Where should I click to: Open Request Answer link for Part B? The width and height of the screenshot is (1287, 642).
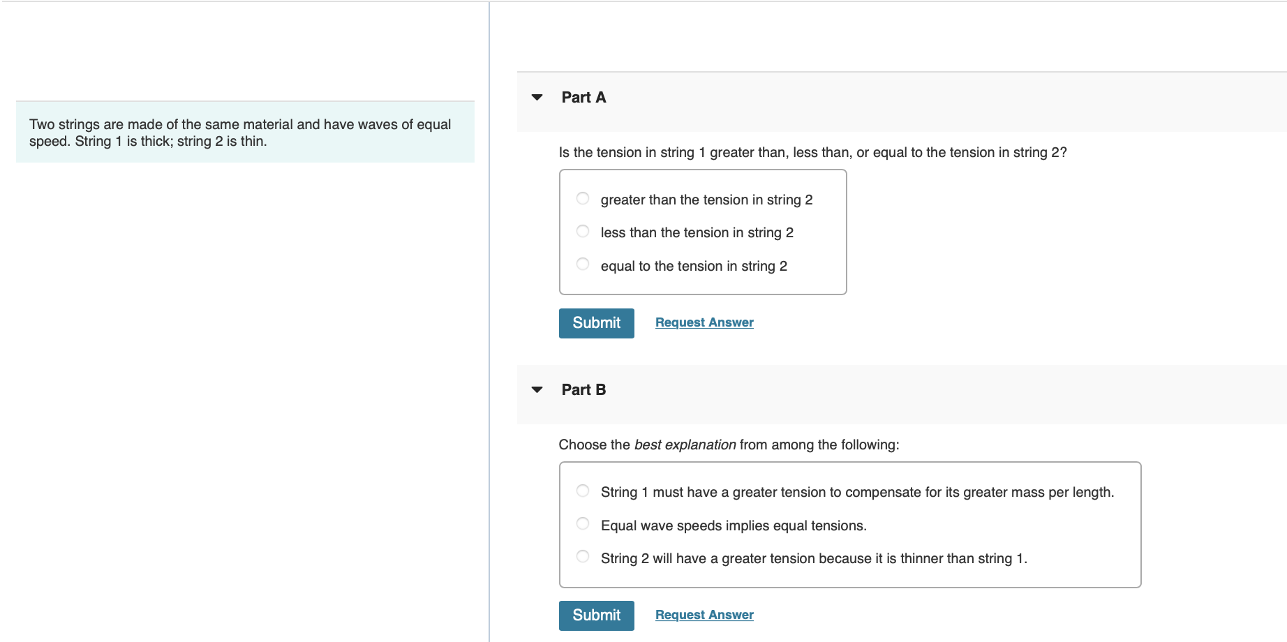(x=704, y=615)
